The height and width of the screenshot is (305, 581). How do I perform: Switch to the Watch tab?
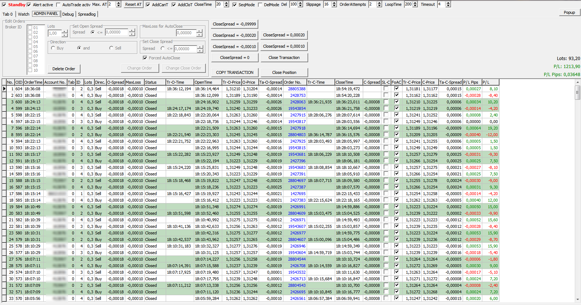tap(24, 14)
